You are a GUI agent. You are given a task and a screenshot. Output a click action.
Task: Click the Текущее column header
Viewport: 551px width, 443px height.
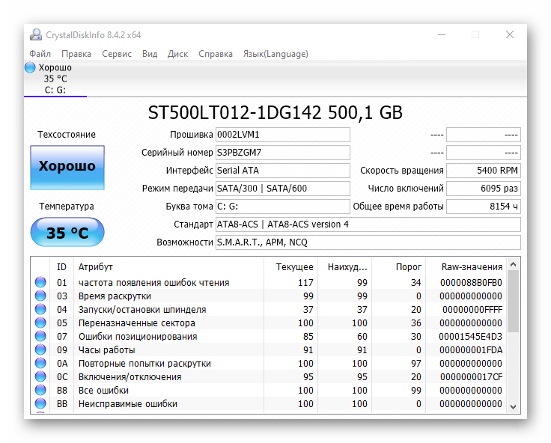pos(291,267)
